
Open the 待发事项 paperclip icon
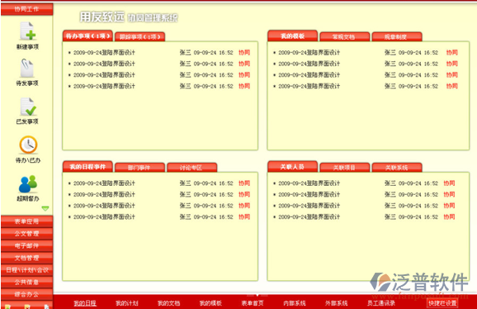[26, 69]
